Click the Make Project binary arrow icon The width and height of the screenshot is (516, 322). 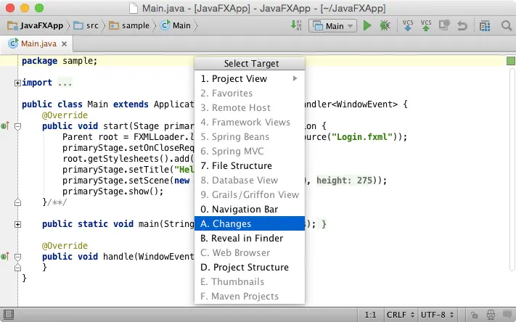click(x=296, y=25)
